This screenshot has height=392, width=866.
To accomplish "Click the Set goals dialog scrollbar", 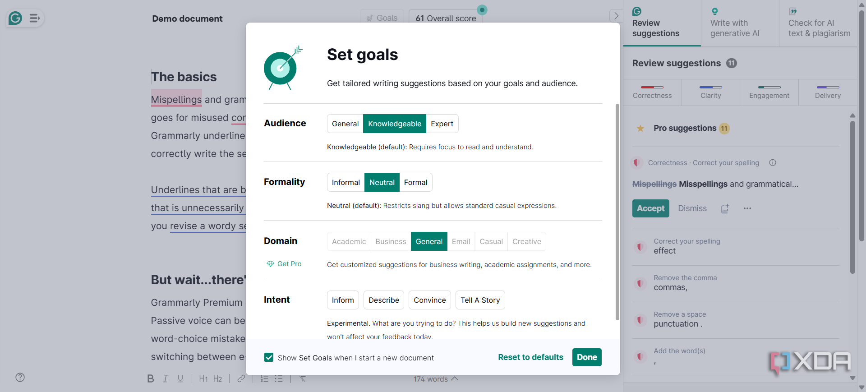I will [617, 212].
